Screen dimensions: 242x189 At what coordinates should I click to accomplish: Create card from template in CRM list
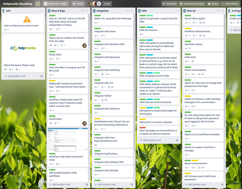pos(177,140)
